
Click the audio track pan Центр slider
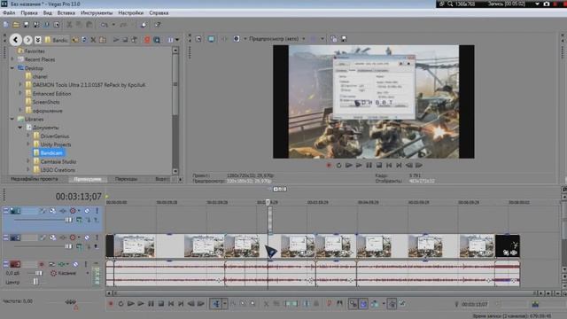pos(35,282)
